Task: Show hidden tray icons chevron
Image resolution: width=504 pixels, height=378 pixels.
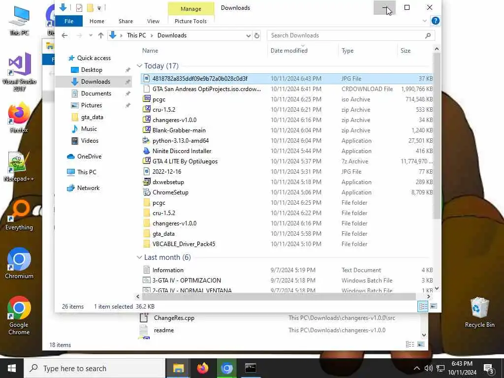Action: click(416, 368)
